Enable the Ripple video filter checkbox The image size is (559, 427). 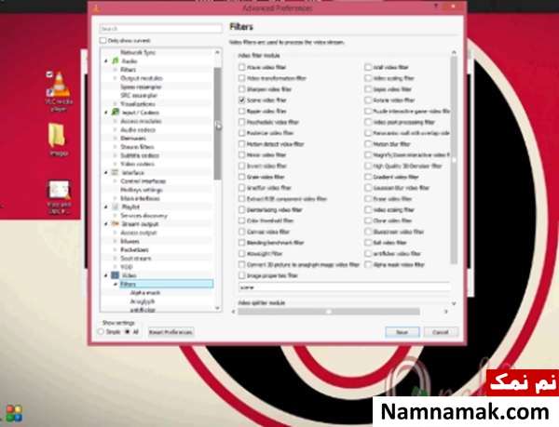point(242,111)
